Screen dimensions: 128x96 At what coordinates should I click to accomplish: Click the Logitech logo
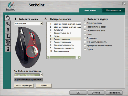11,7
